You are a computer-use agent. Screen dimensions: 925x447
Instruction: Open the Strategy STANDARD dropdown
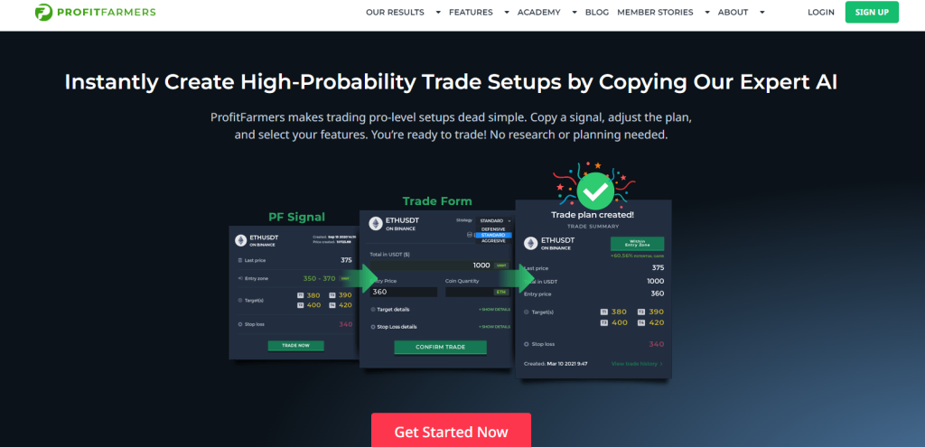pos(494,220)
